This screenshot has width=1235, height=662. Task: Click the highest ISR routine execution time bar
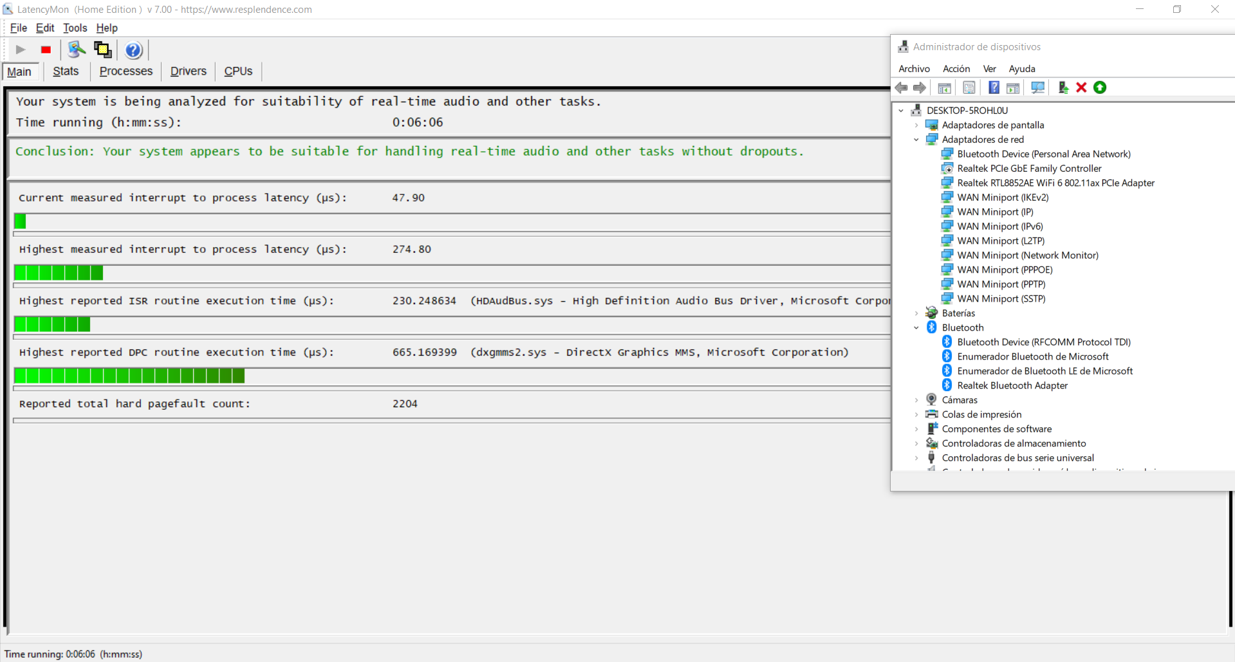click(451, 324)
